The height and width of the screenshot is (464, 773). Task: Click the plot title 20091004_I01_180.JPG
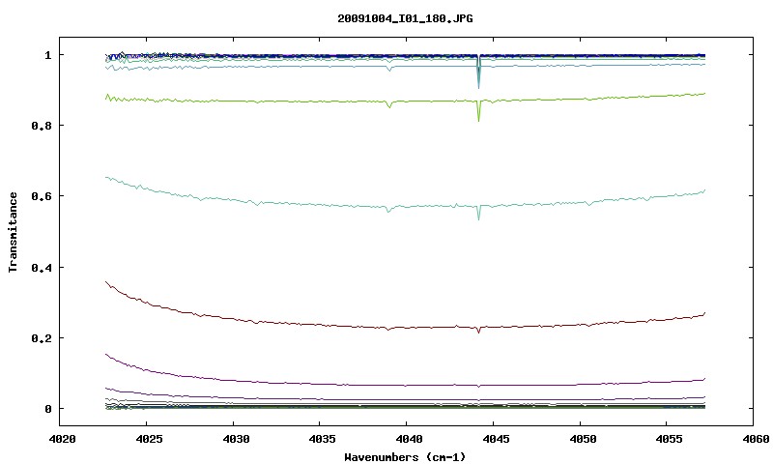coord(405,18)
